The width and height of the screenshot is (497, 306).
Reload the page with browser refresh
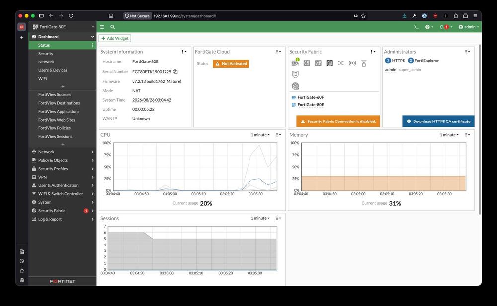pyautogui.click(x=71, y=16)
